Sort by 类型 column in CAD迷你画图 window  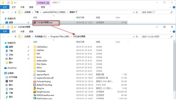[98, 42]
